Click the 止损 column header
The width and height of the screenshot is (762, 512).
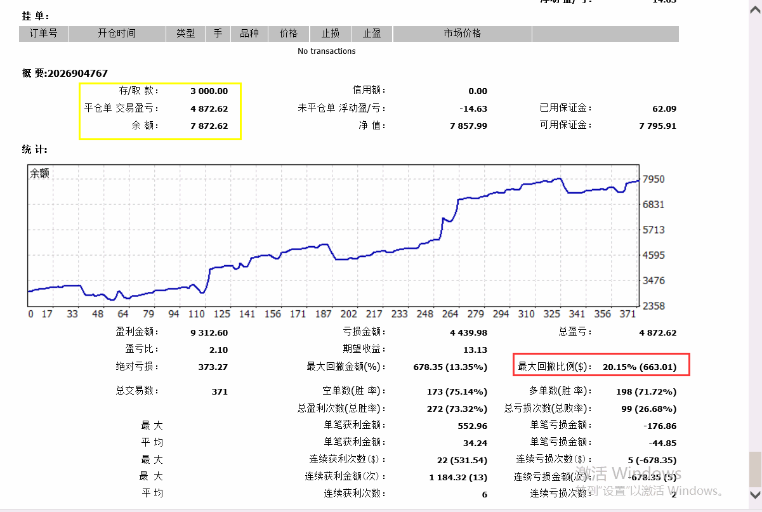point(330,34)
